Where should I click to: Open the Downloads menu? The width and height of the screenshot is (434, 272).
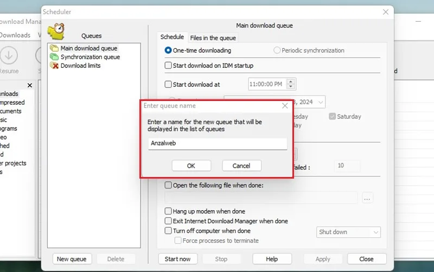pyautogui.click(x=15, y=35)
